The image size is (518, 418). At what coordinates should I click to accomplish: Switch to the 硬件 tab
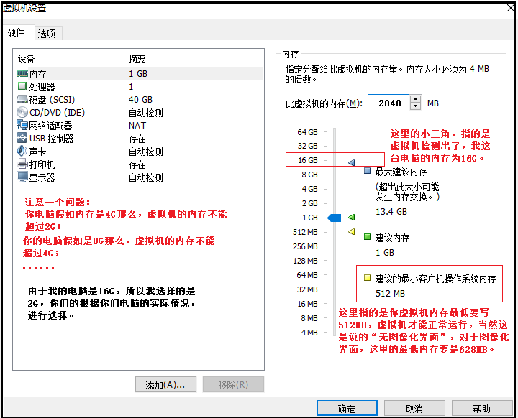tap(17, 32)
